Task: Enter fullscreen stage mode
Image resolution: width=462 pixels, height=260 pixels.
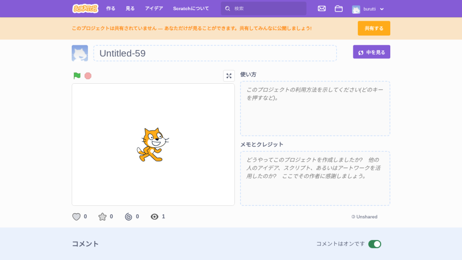Action: click(229, 76)
